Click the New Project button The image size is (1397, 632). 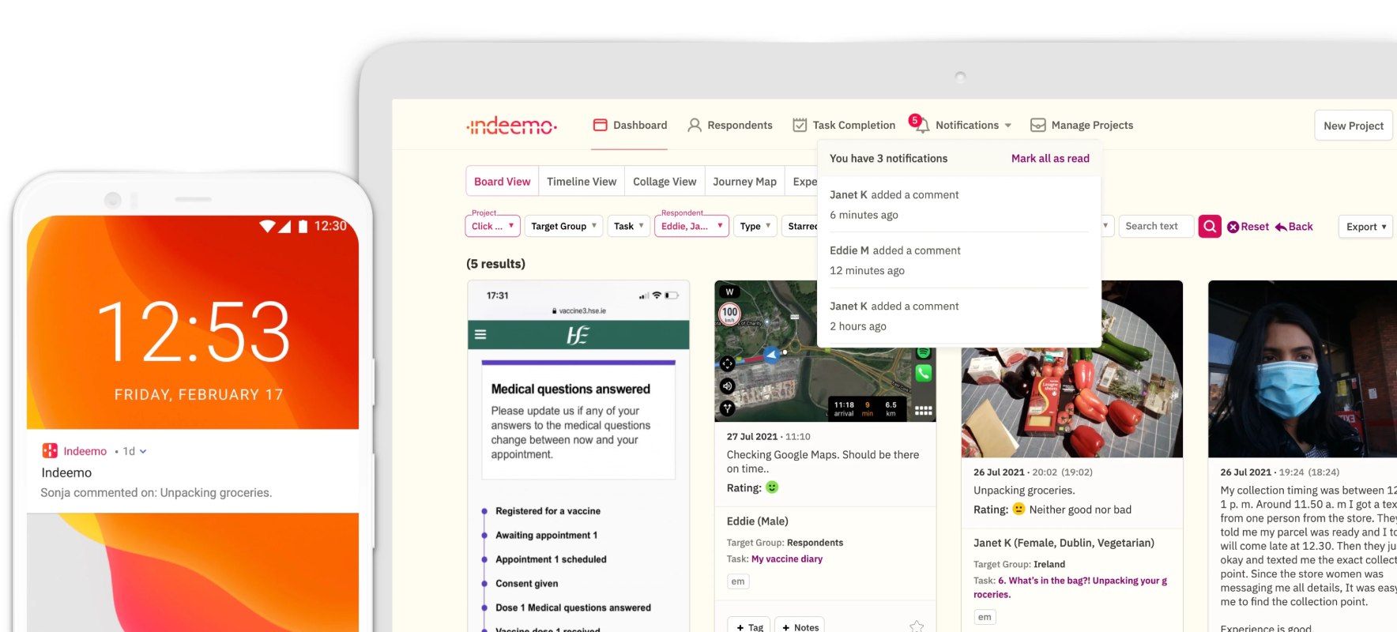(x=1353, y=126)
